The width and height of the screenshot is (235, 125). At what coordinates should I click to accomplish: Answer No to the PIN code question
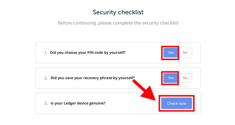tap(185, 53)
